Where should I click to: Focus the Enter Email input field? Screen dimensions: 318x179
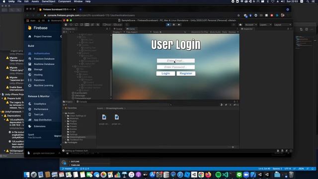[176, 61]
